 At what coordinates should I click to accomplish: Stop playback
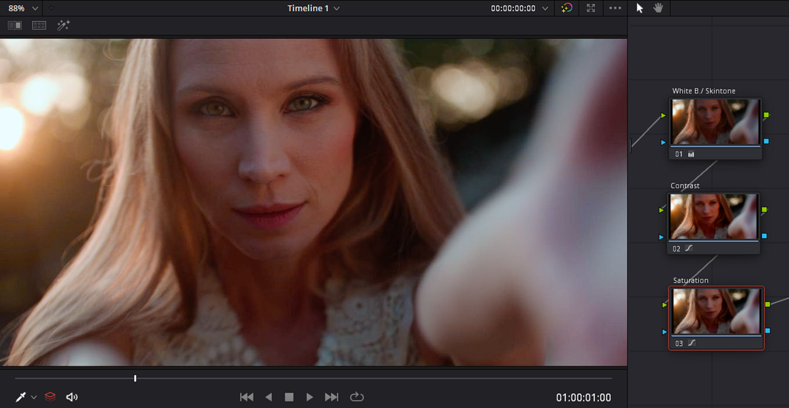pos(288,397)
